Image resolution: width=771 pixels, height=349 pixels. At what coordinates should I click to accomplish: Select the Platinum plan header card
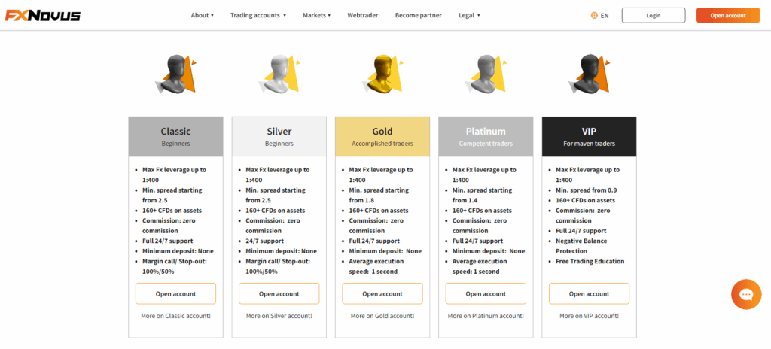tap(486, 136)
